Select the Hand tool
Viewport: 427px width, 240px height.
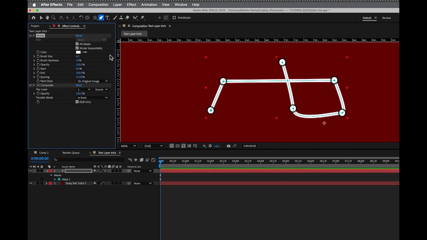coord(47,18)
